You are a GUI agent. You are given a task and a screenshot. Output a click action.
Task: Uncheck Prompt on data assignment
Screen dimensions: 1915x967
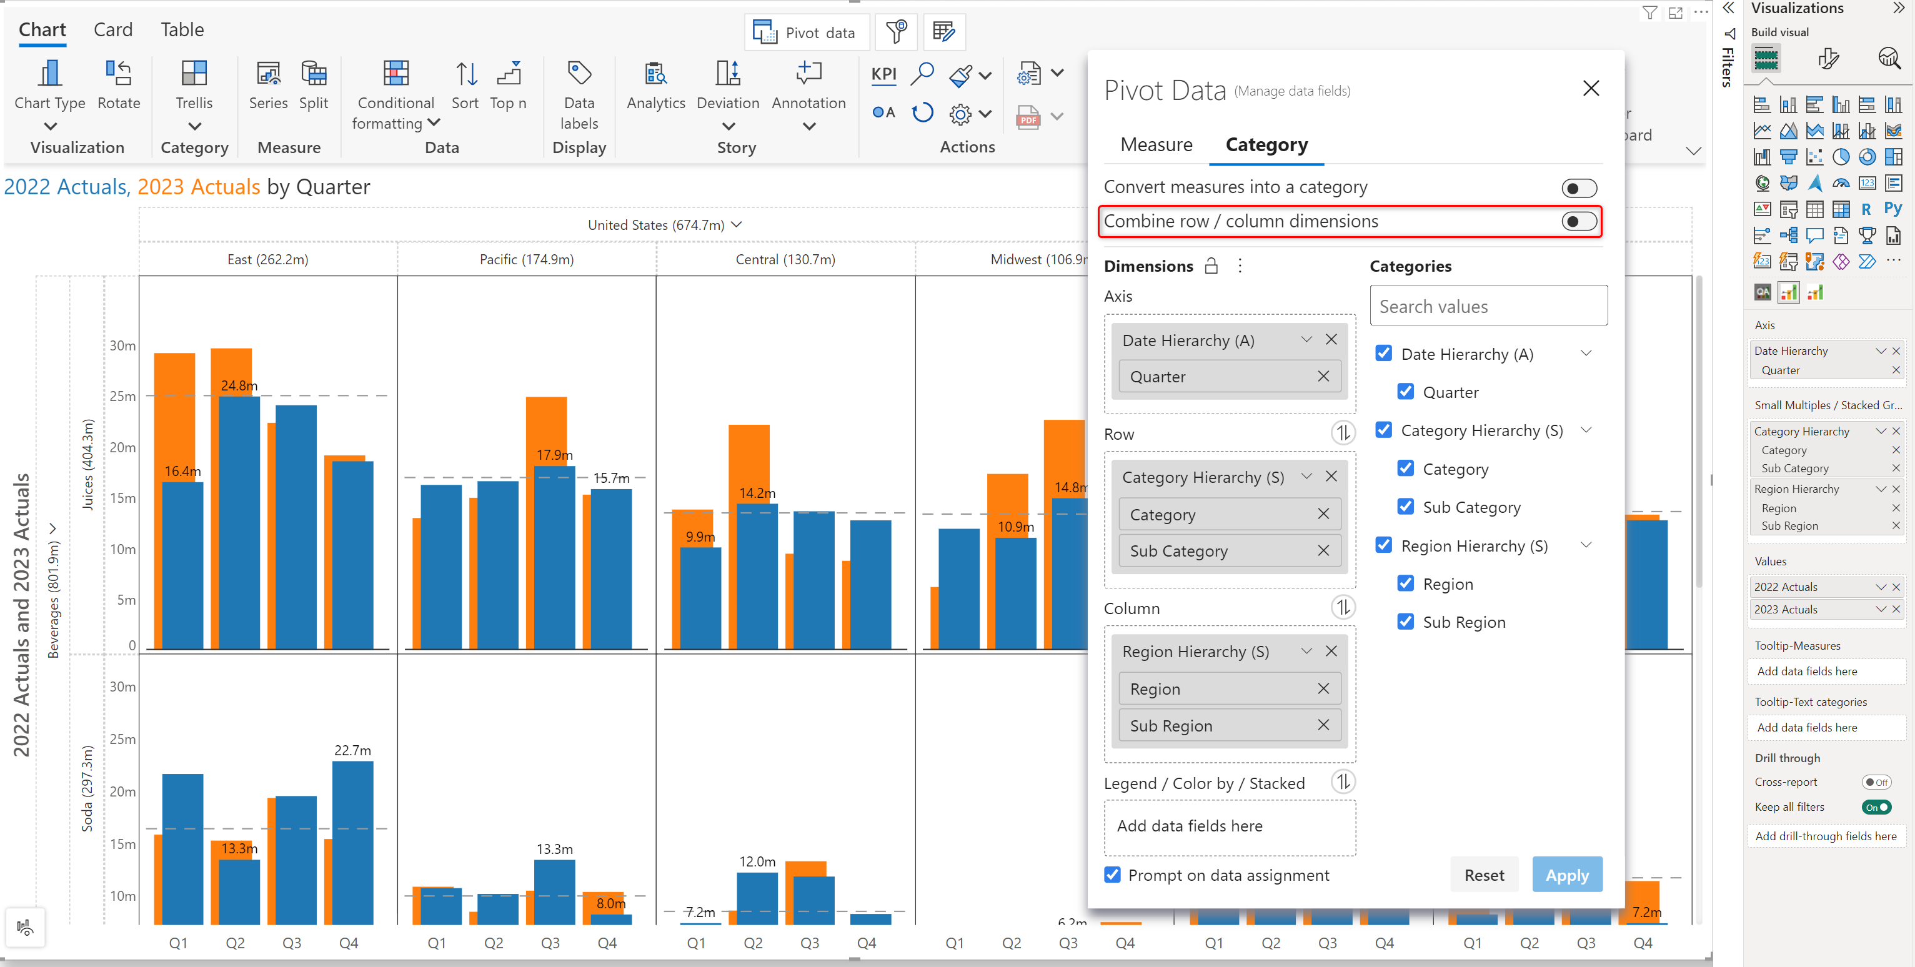click(x=1112, y=874)
